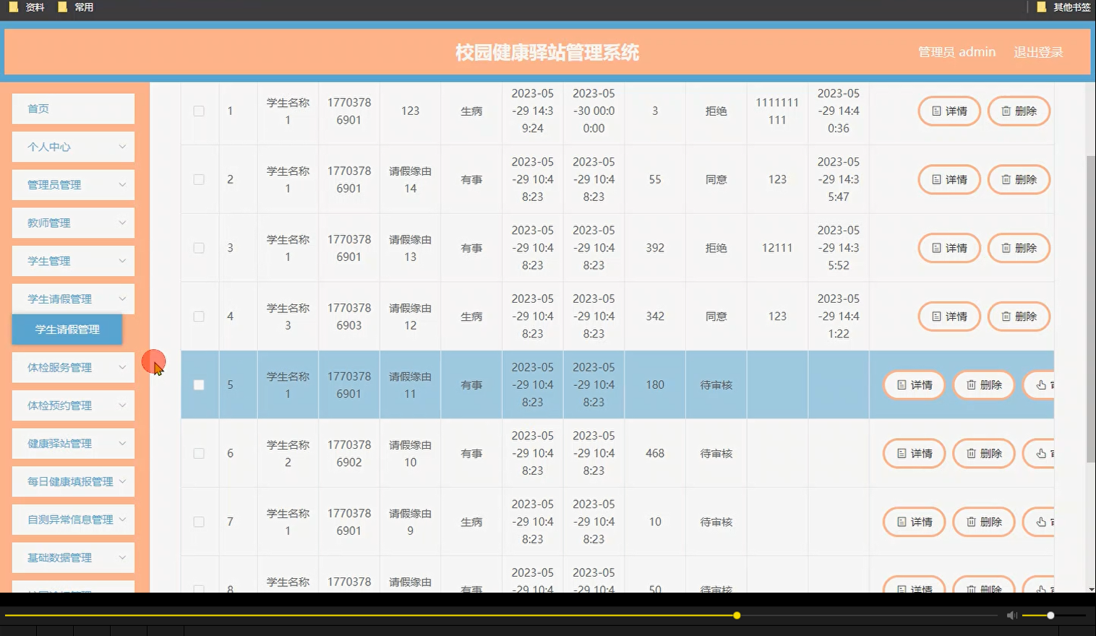Click 删除 in row 3
Screen dimensions: 1096x636
(1019, 248)
